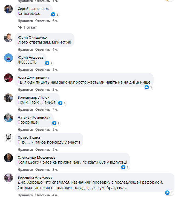
Task: Open Вероника Алексеева's profile name
Action: click(35, 178)
